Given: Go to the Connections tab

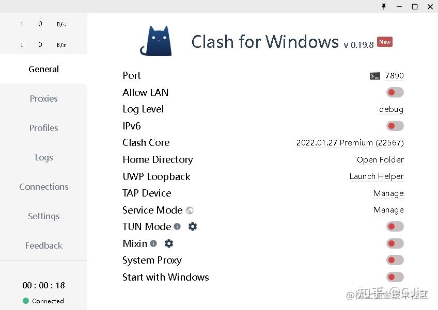Looking at the screenshot, I should pos(43,187).
